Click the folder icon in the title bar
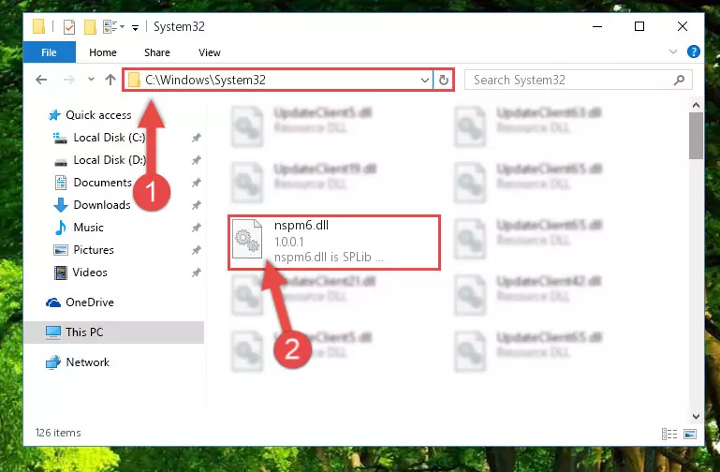The image size is (720, 472). [x=38, y=26]
